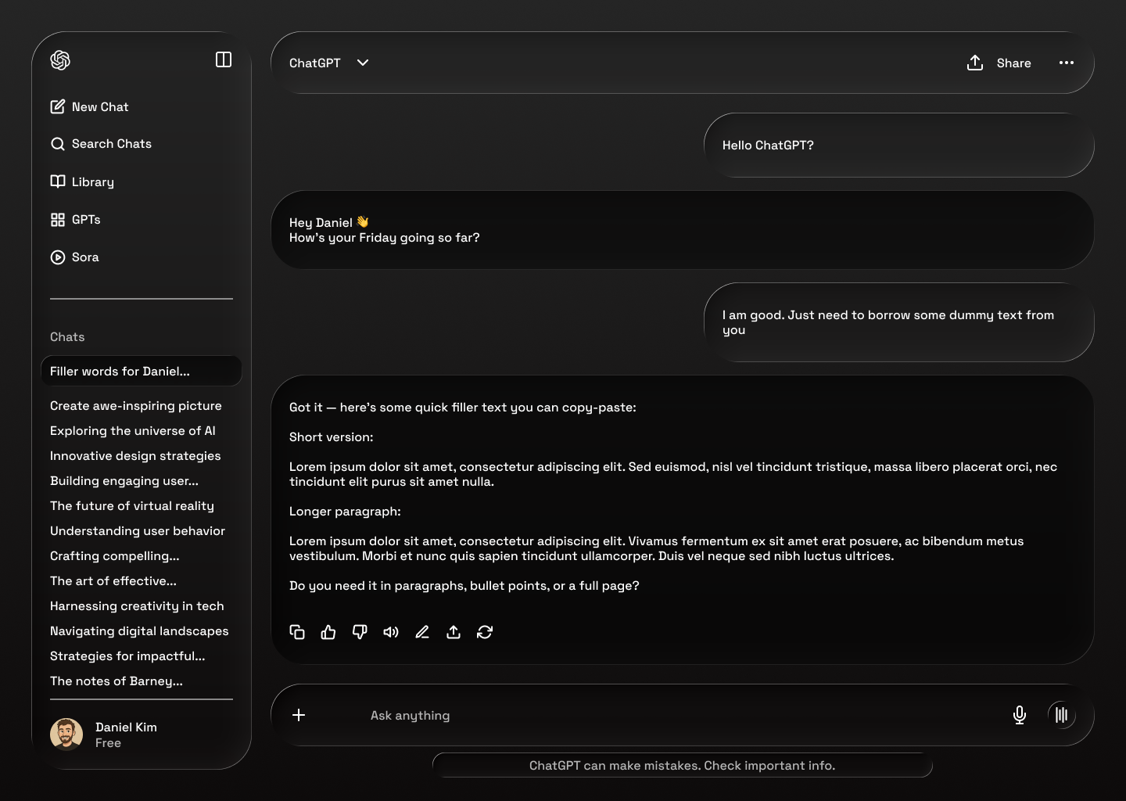Open 'Strategies for impactful...' chat
Image resolution: width=1126 pixels, height=801 pixels.
click(x=127, y=656)
